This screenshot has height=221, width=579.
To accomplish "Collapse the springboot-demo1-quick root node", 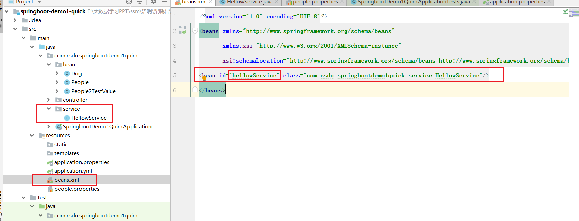I will pyautogui.click(x=7, y=11).
